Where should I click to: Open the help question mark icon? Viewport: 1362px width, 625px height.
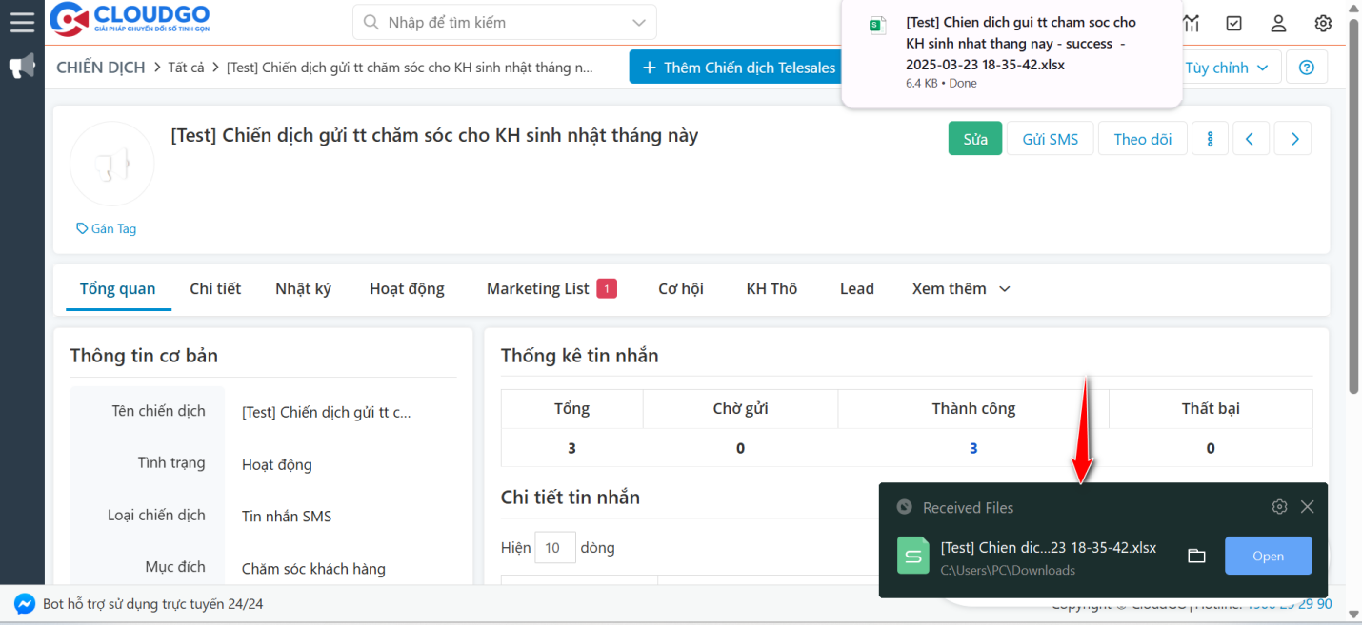pyautogui.click(x=1306, y=67)
